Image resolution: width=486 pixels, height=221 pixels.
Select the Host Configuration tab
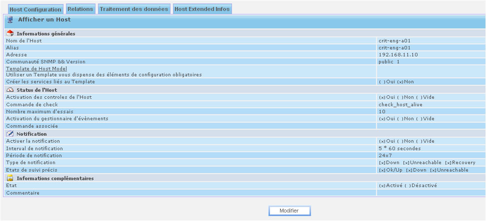click(35, 9)
